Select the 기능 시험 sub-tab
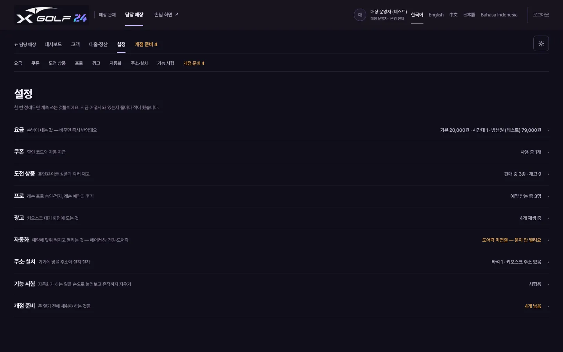Image resolution: width=563 pixels, height=352 pixels. tap(165, 63)
